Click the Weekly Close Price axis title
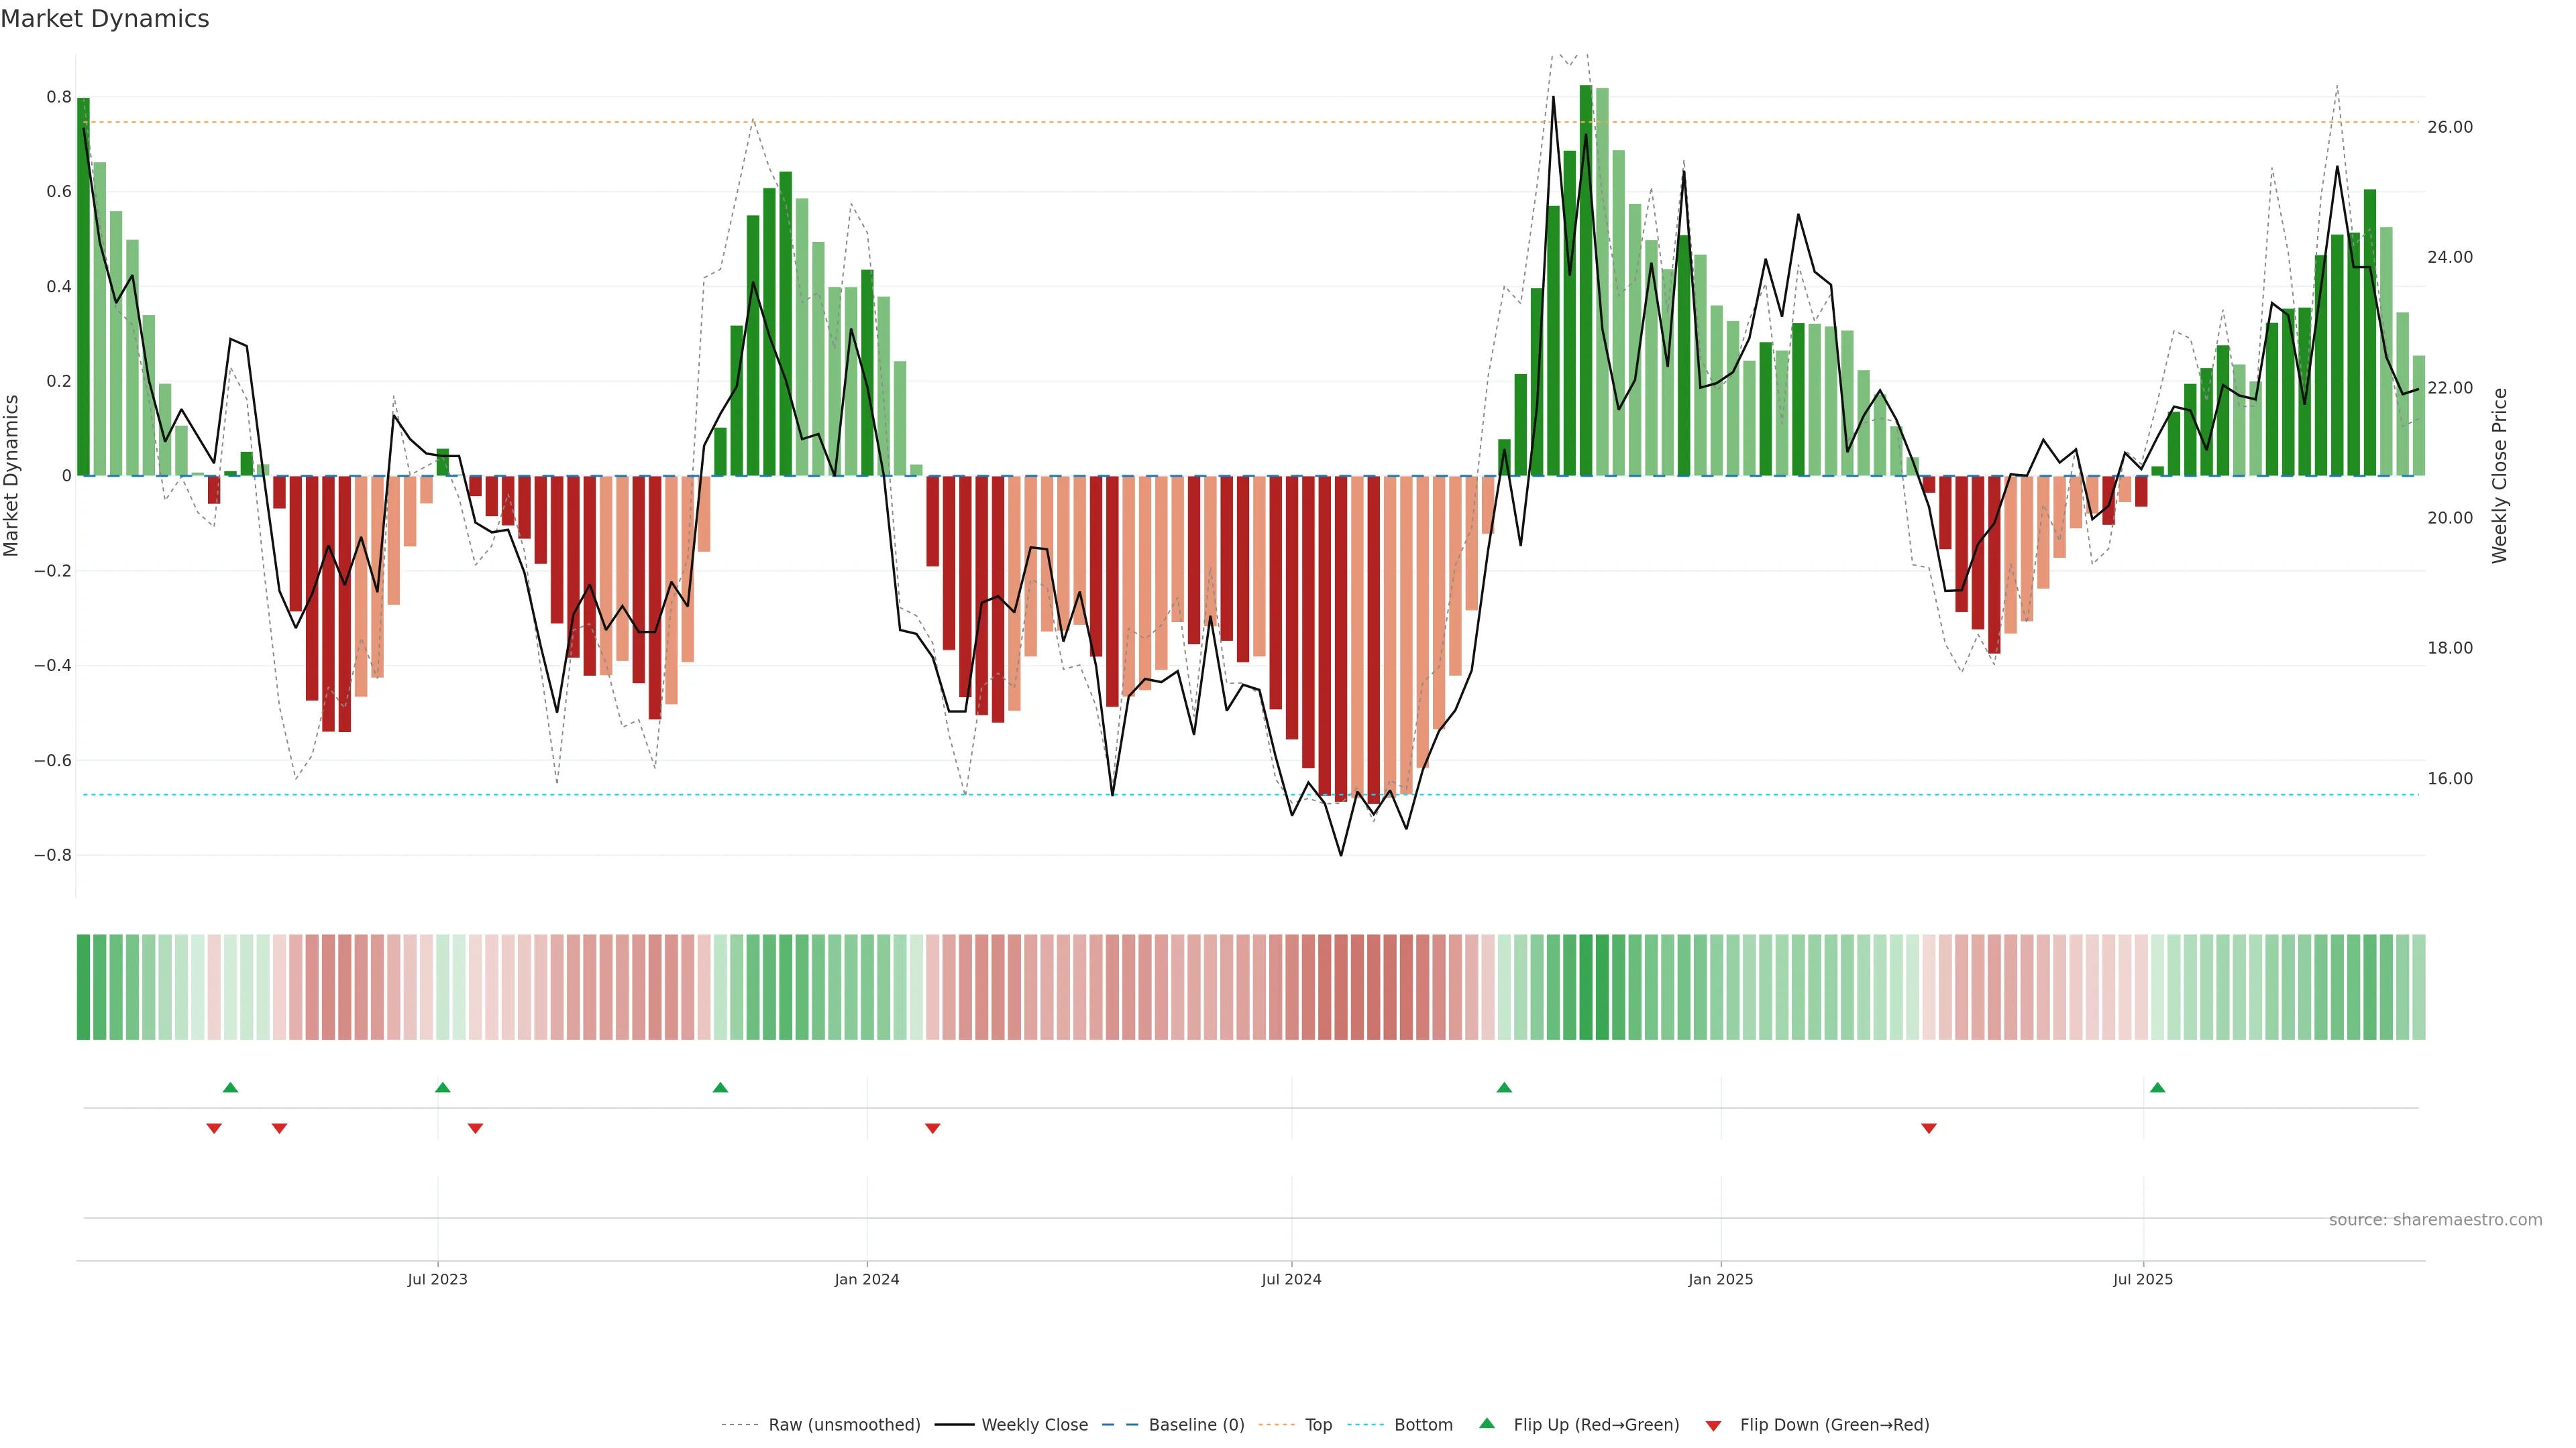 2499,476
